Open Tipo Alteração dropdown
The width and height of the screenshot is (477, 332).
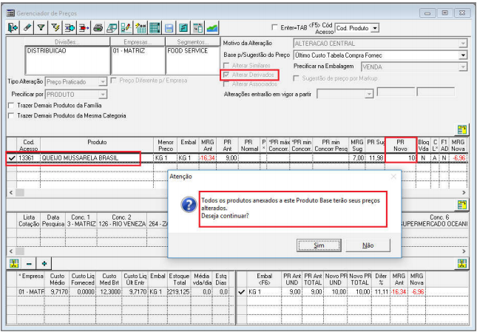103,82
